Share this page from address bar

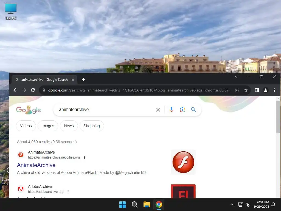tap(237, 90)
